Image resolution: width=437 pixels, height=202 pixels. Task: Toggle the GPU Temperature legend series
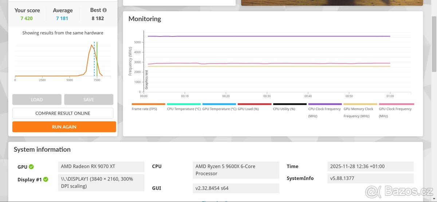click(x=219, y=109)
